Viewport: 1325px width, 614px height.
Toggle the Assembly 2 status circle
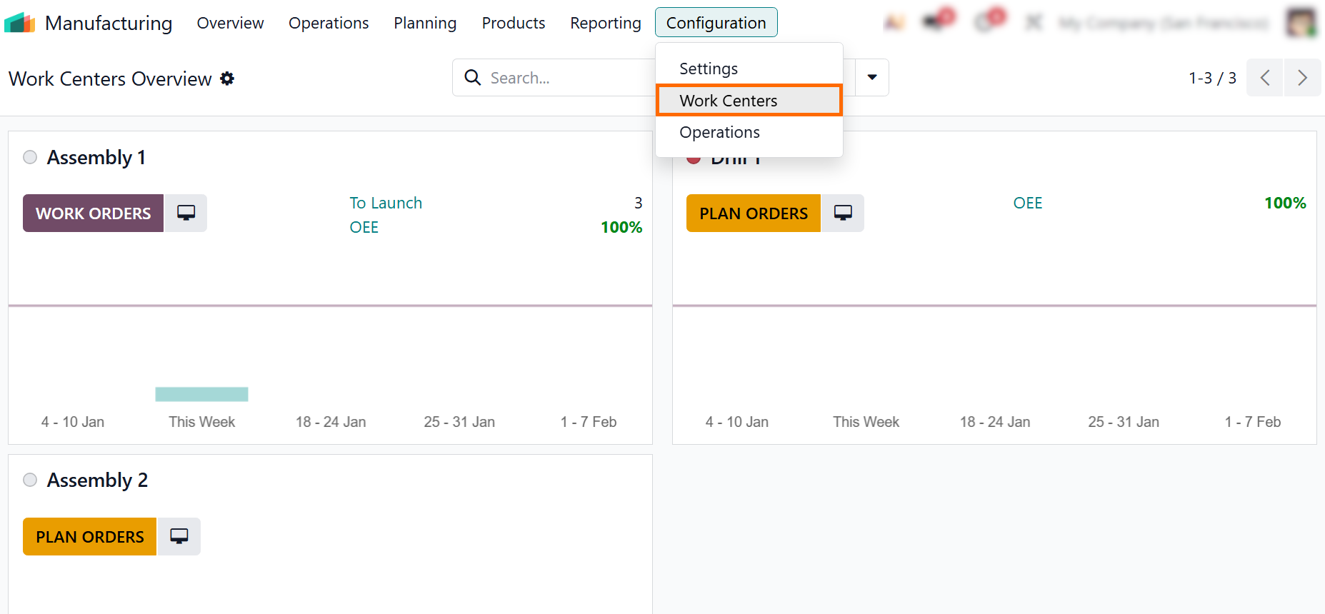click(30, 480)
